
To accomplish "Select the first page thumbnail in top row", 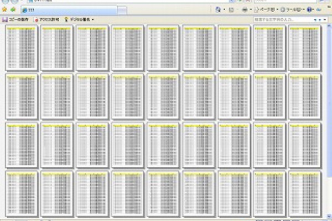I will [x=22, y=48].
